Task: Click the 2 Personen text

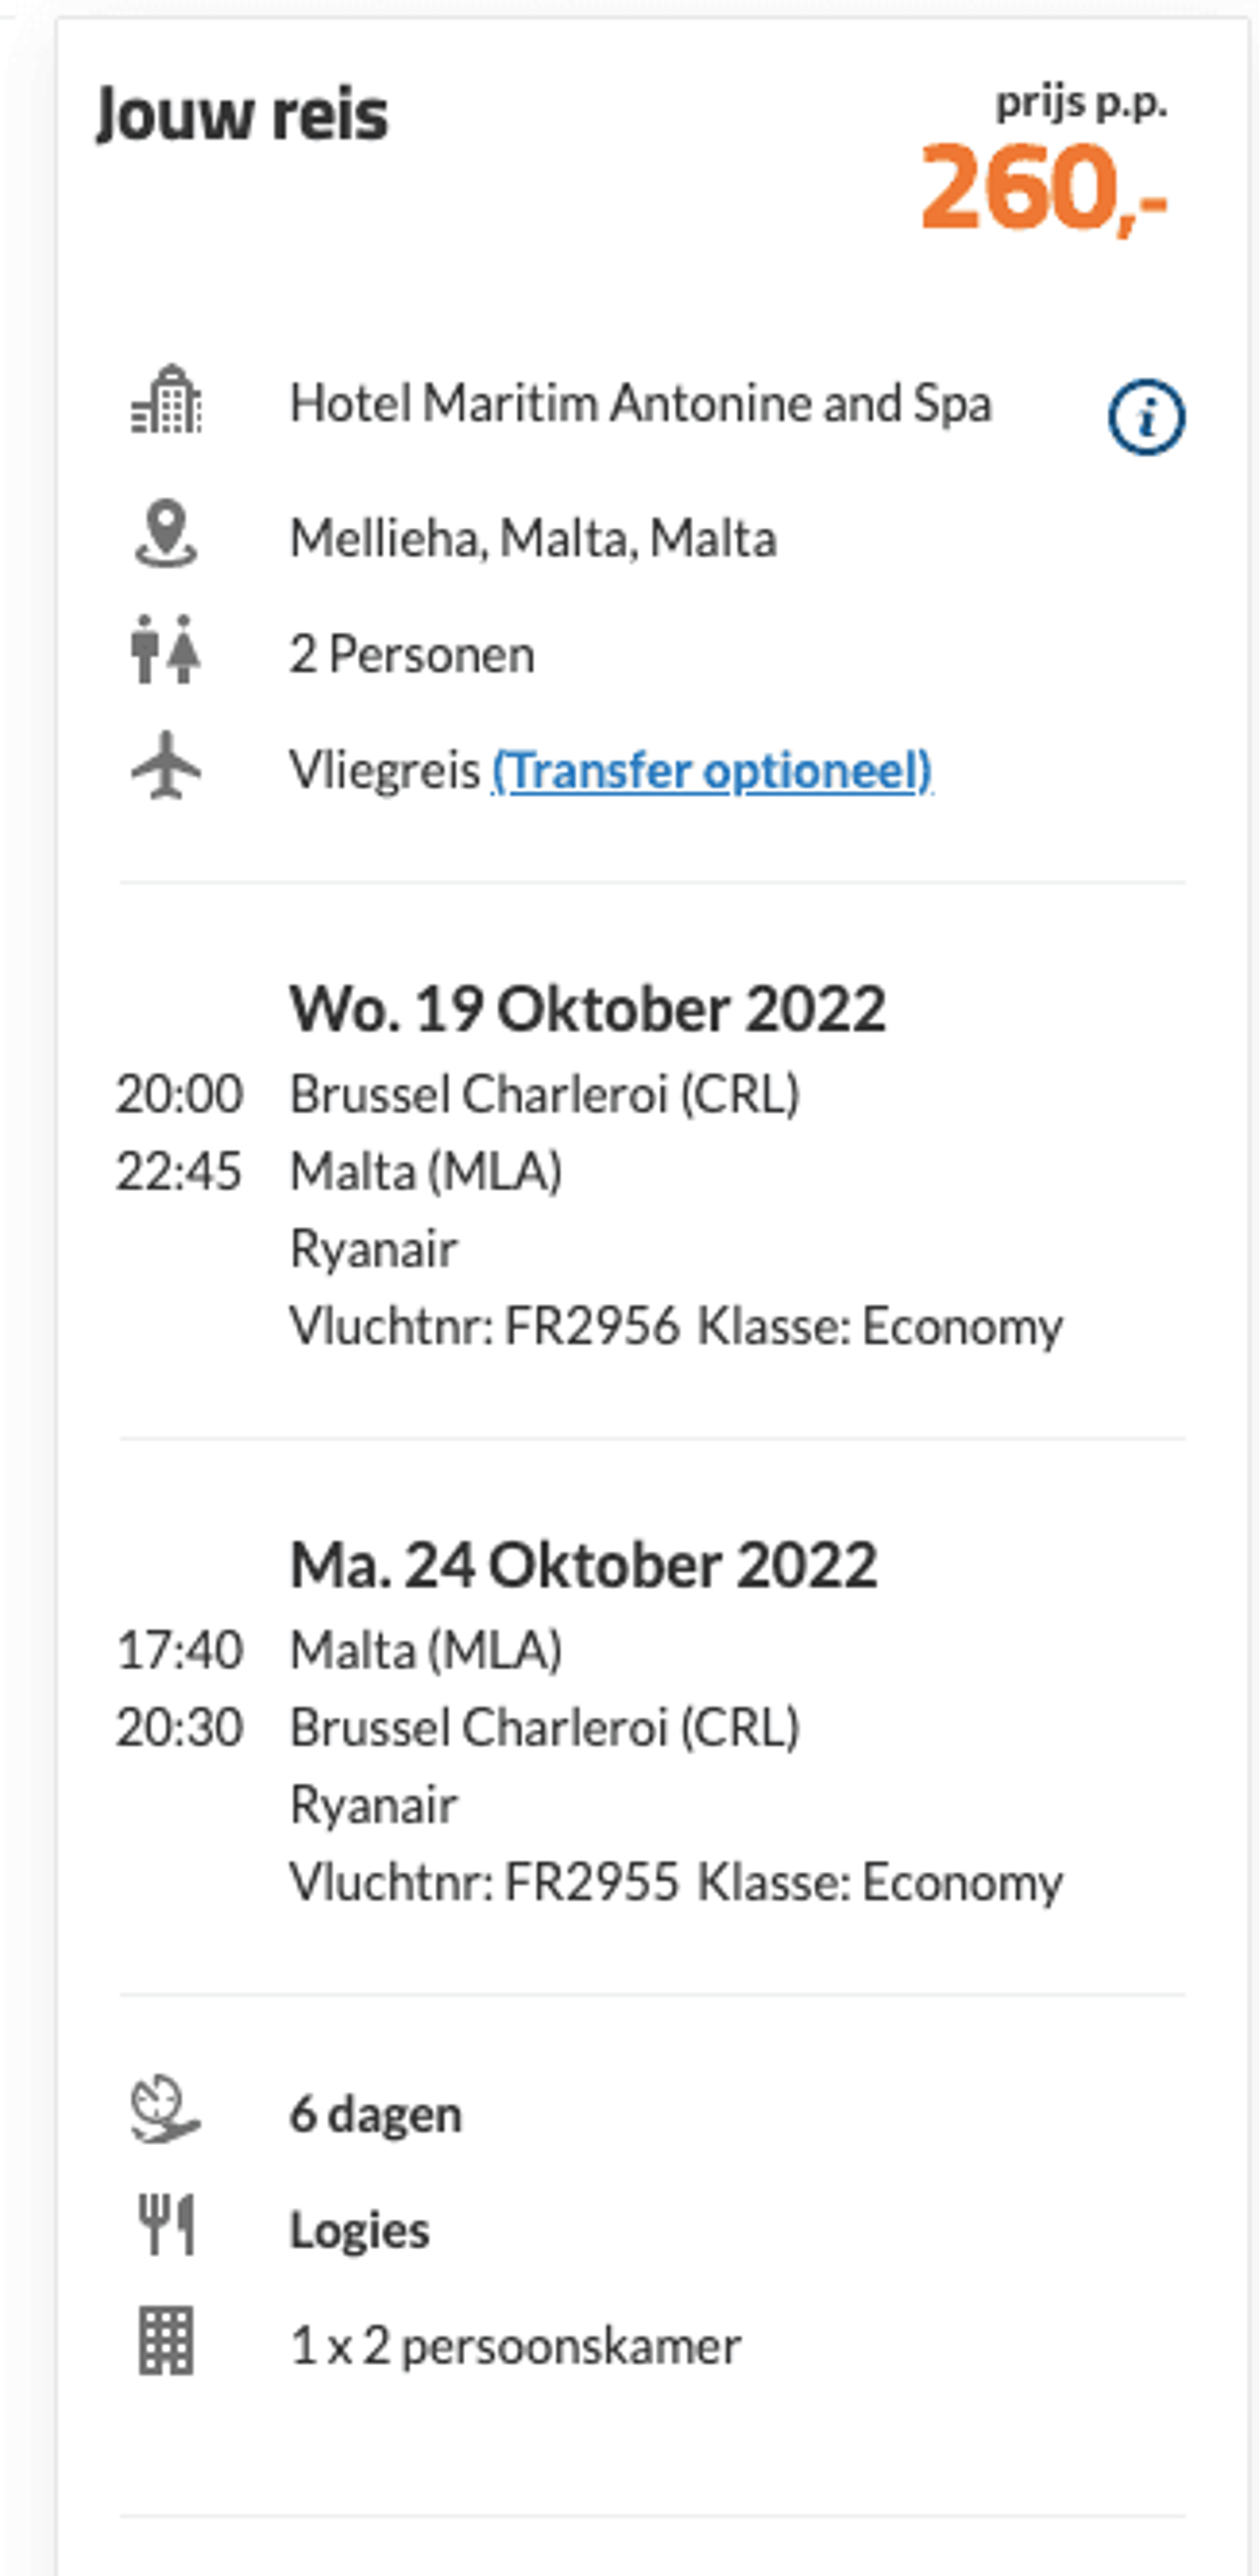Action: 412,655
